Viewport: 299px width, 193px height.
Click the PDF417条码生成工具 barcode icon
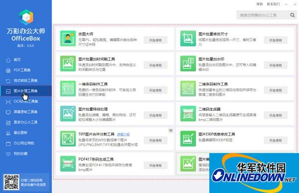point(68,164)
